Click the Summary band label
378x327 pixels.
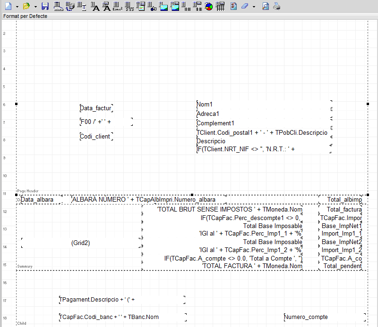(25, 266)
